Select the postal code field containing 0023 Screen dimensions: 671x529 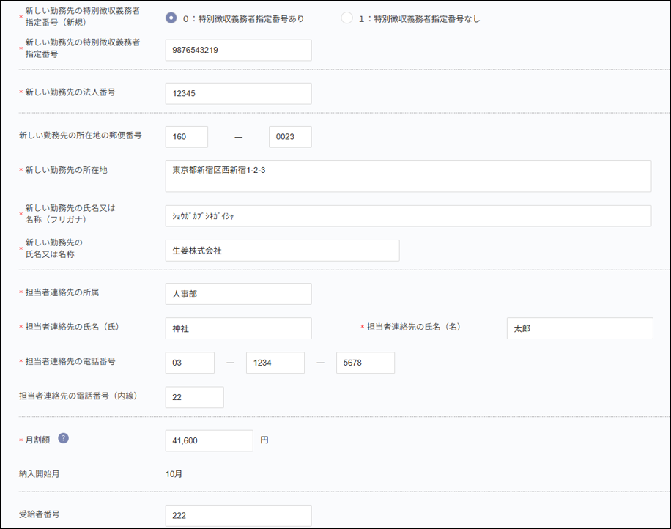pos(291,136)
